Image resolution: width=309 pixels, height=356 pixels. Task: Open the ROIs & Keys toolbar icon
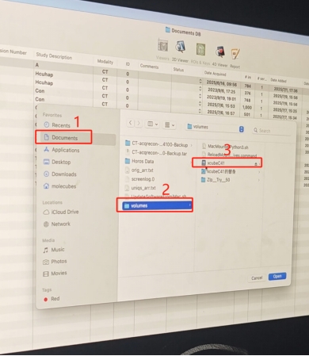[201, 49]
